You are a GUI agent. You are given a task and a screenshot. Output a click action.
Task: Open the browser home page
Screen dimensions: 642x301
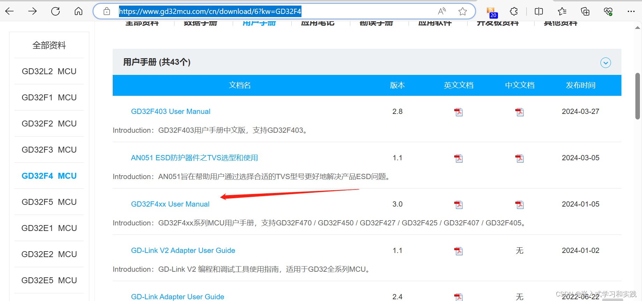click(x=79, y=11)
